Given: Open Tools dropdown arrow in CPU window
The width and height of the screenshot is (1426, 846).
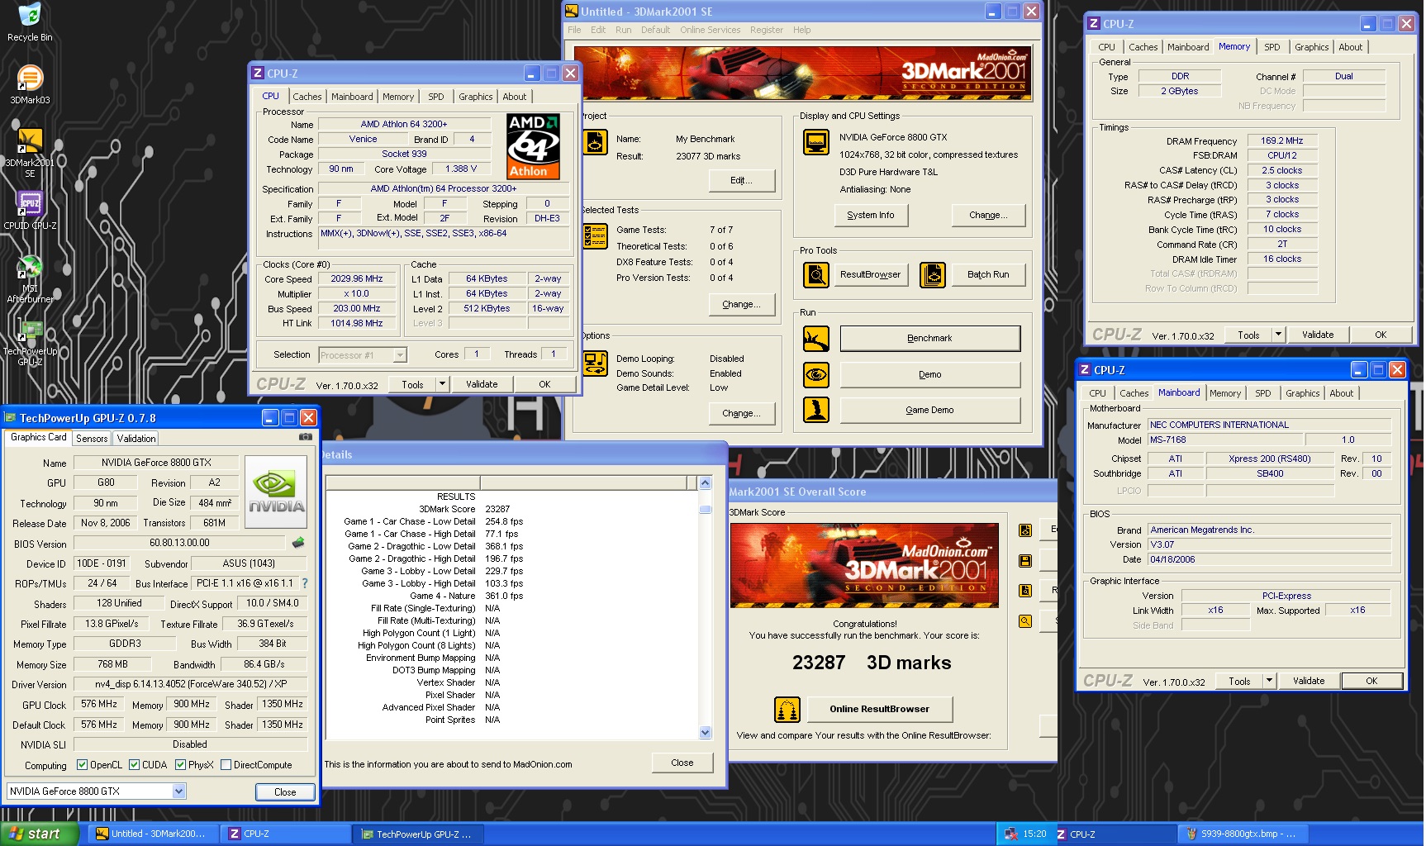Looking at the screenshot, I should (x=442, y=384).
